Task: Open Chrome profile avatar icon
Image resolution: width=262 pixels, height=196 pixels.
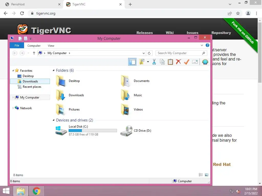Action: [248, 13]
